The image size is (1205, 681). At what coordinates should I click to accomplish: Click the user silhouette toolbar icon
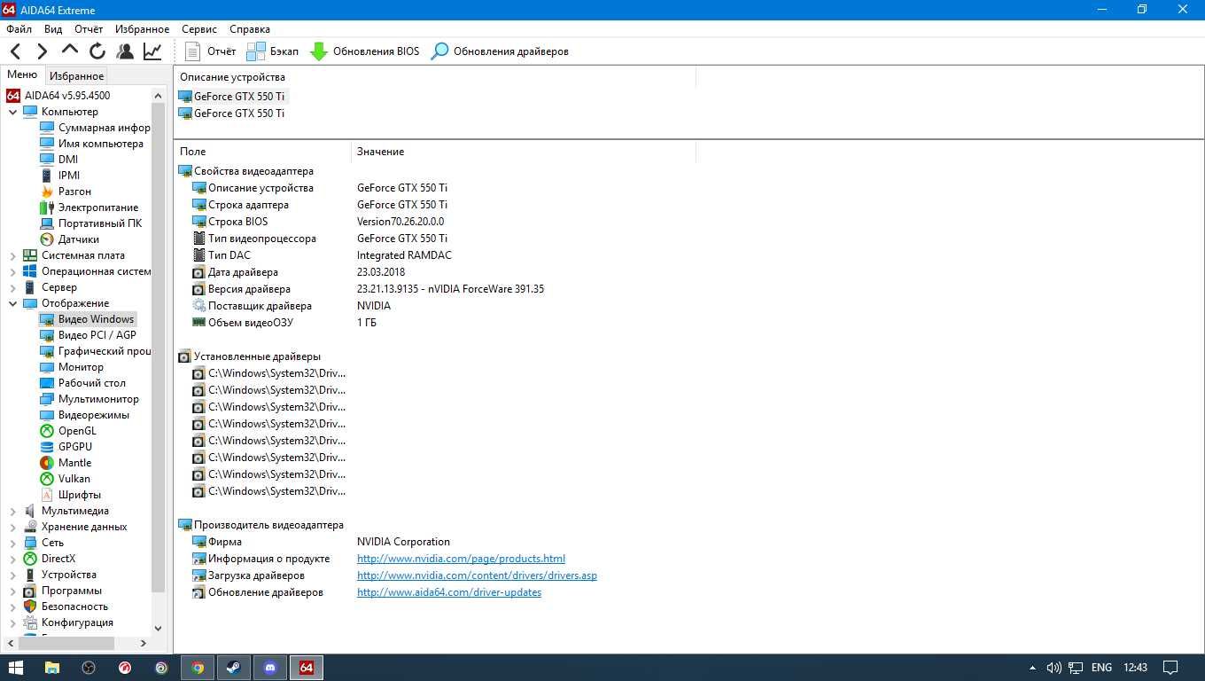pyautogui.click(x=125, y=51)
